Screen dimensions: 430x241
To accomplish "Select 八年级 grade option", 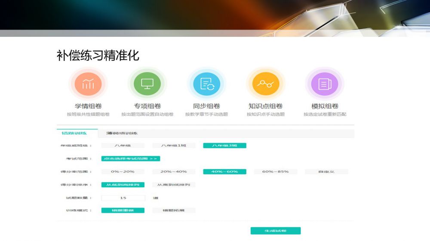I will click(x=123, y=146).
